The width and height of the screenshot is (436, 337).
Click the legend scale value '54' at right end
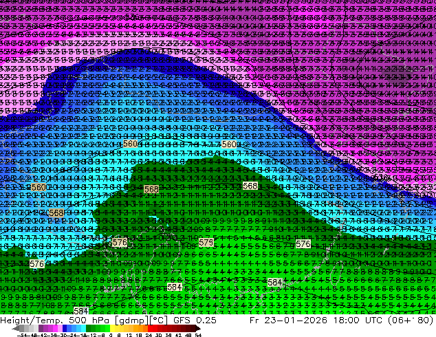click(x=198, y=335)
